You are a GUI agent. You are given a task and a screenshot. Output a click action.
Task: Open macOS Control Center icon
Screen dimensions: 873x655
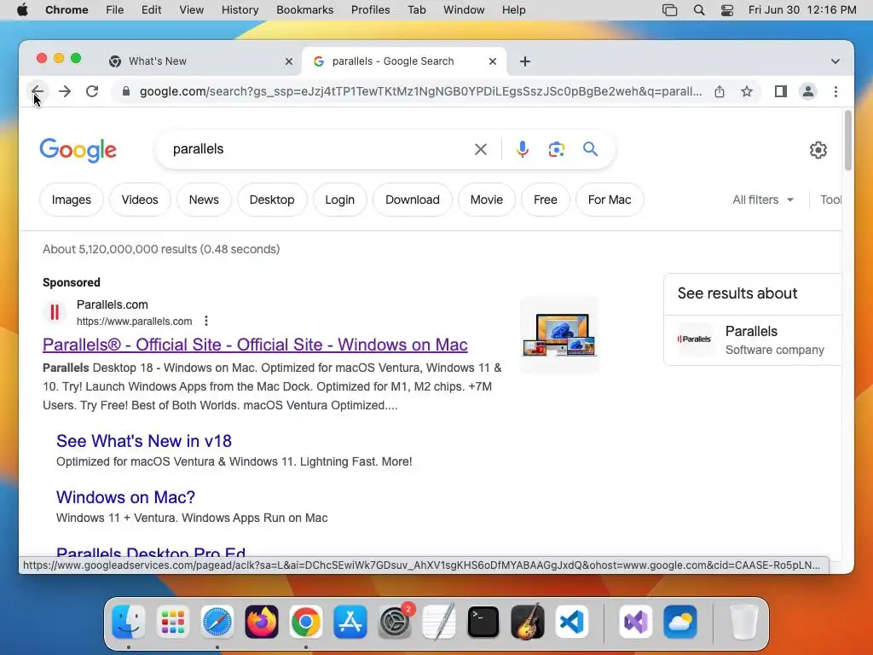[727, 10]
